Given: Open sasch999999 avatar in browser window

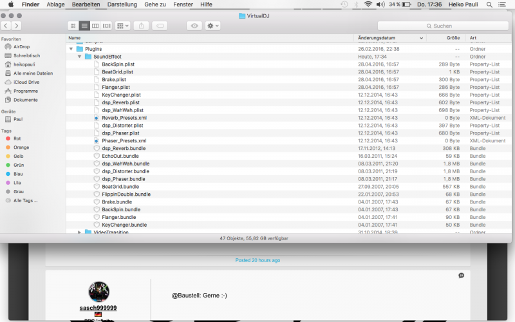Looking at the screenshot, I should click(x=99, y=292).
